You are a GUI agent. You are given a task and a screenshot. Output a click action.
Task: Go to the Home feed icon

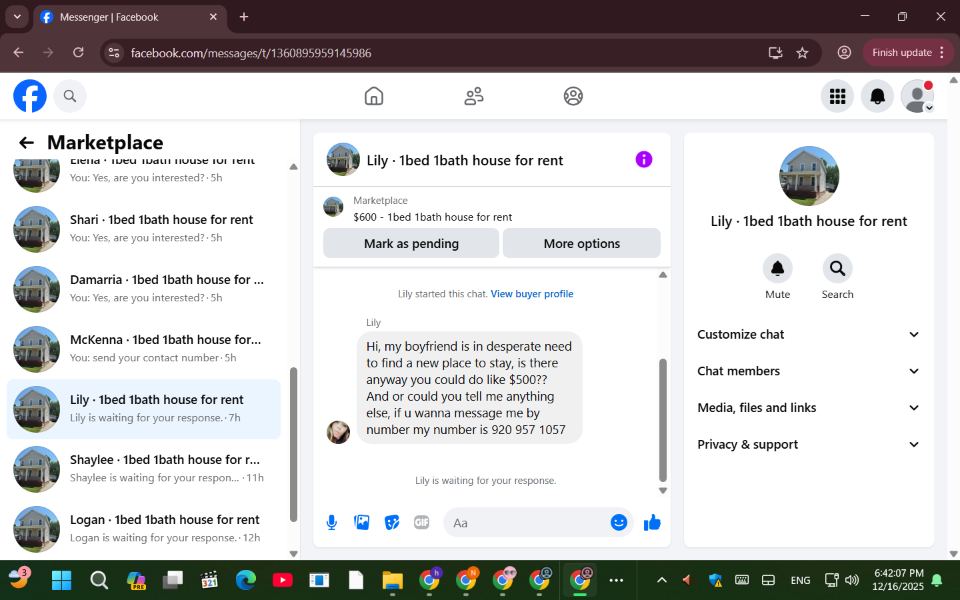374,96
